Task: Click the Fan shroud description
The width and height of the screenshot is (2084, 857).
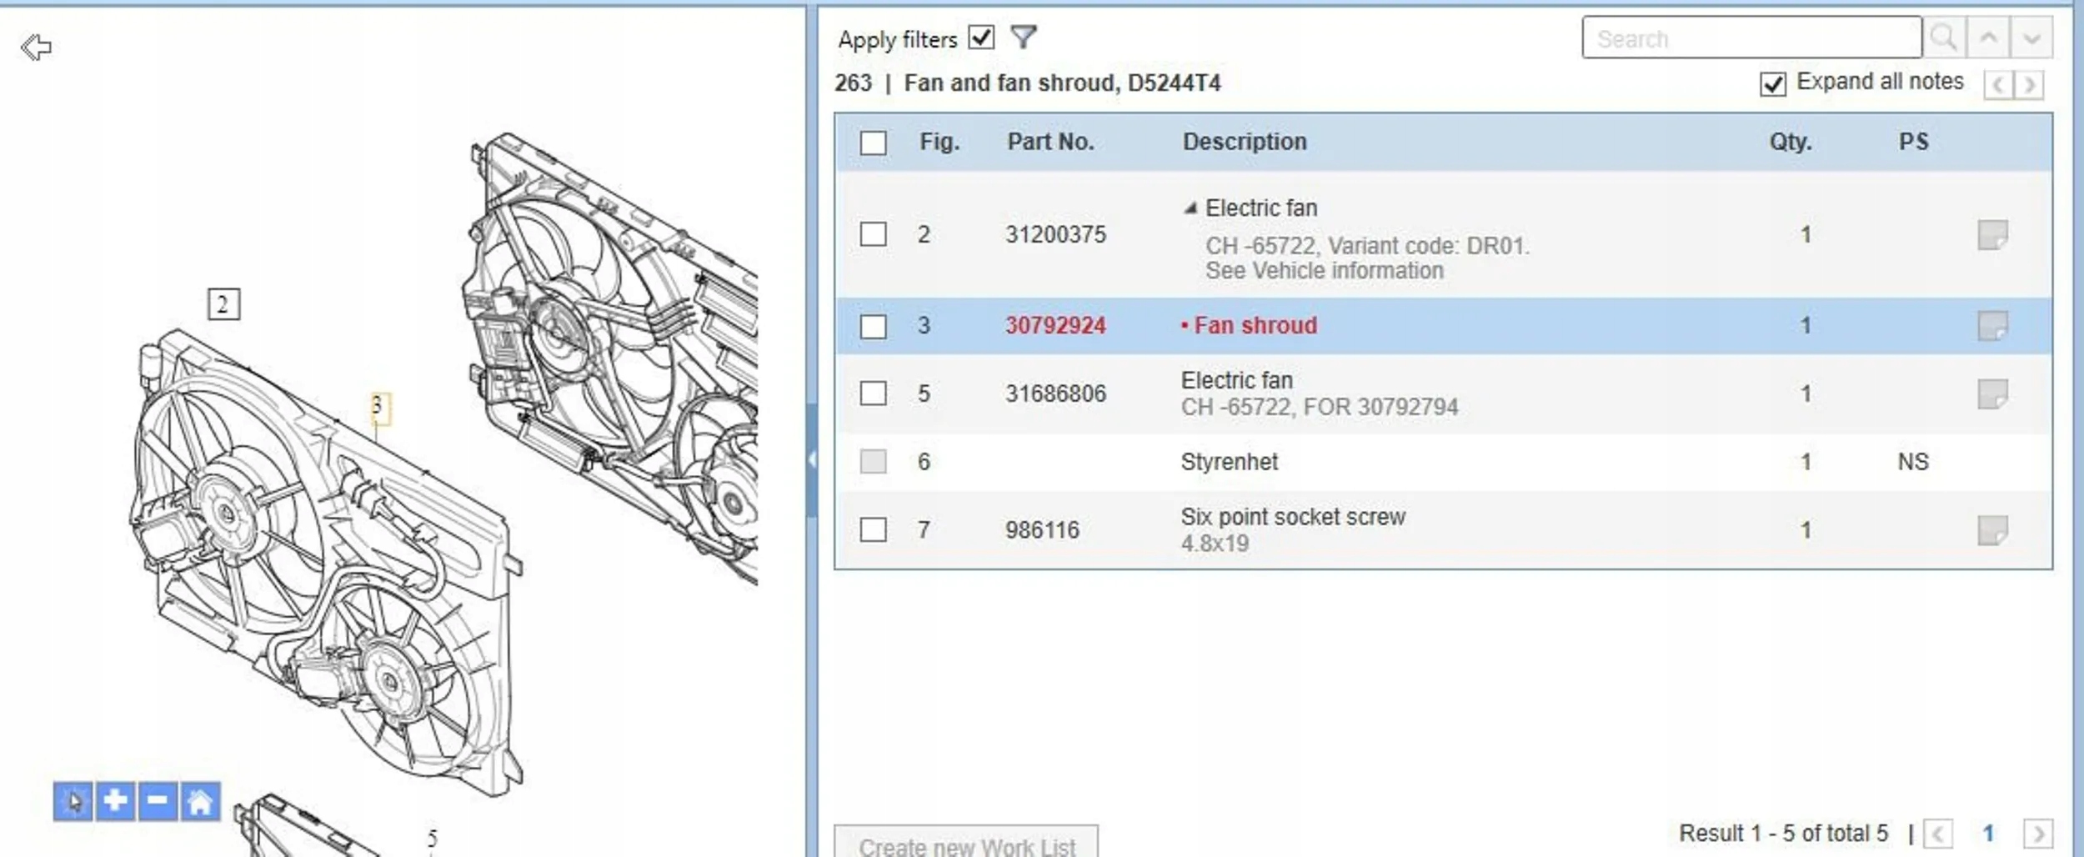Action: (x=1255, y=326)
